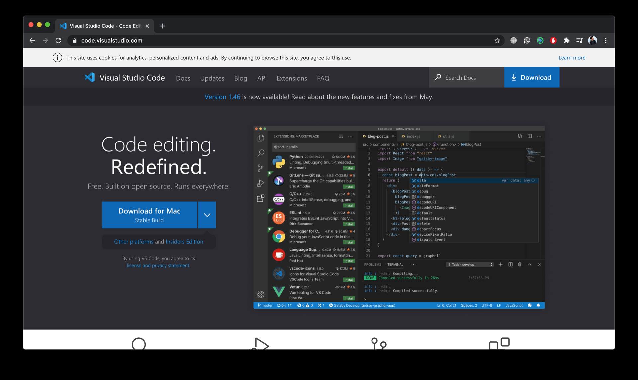Click the Search sidebar icon in VS Code
The width and height of the screenshot is (638, 380).
pos(261,153)
